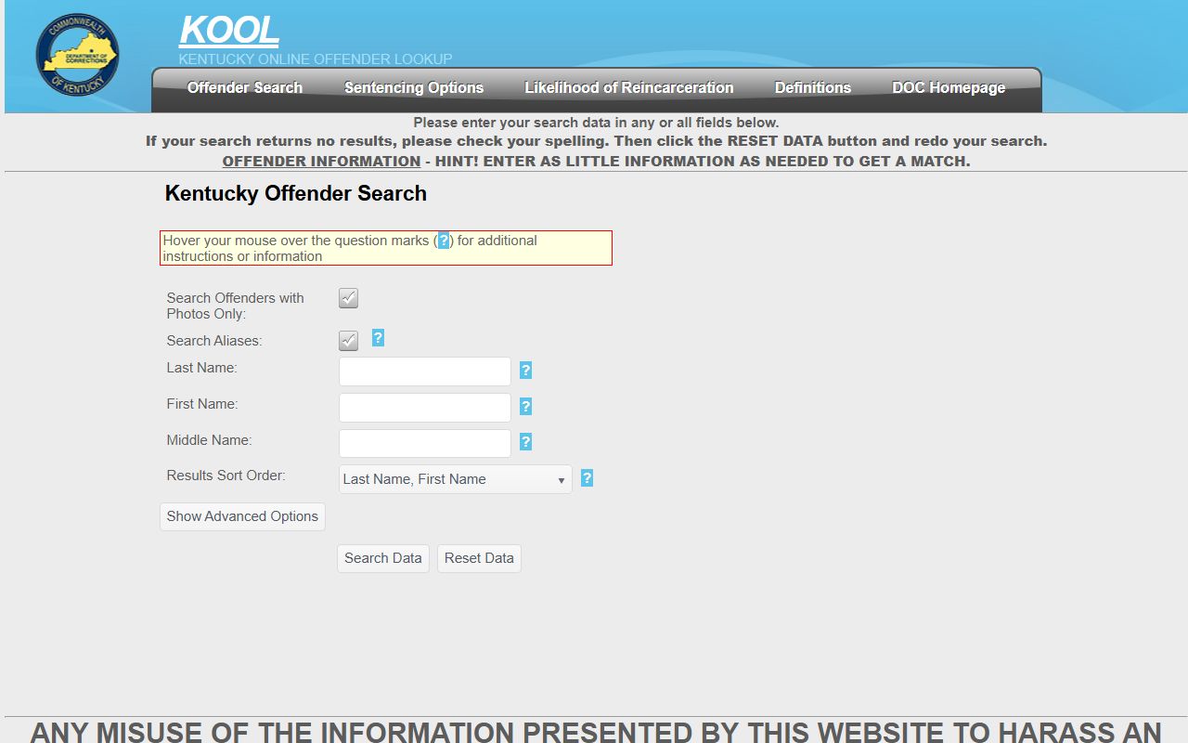Click into the Last Name input field

pos(424,371)
